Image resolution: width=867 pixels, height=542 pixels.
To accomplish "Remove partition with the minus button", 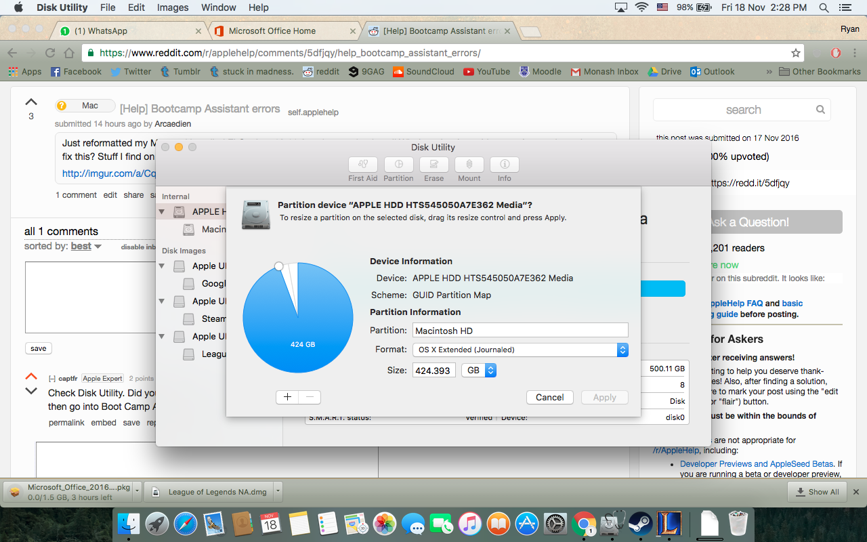I will [310, 397].
